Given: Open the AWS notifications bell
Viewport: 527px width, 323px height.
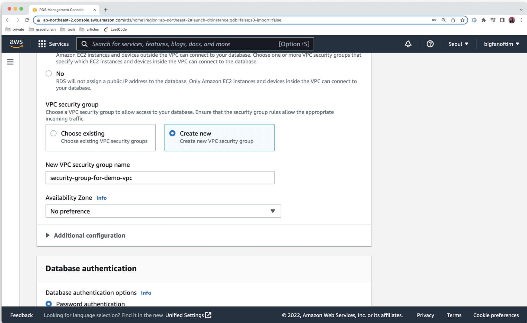Looking at the screenshot, I should 408,44.
